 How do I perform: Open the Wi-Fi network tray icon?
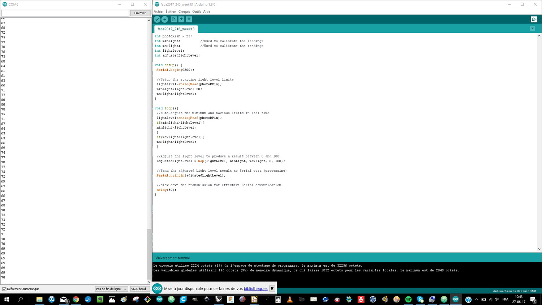[x=490, y=299]
